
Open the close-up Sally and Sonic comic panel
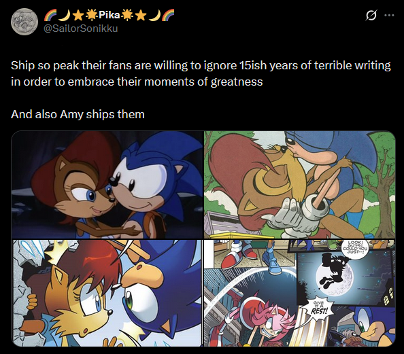107,294
